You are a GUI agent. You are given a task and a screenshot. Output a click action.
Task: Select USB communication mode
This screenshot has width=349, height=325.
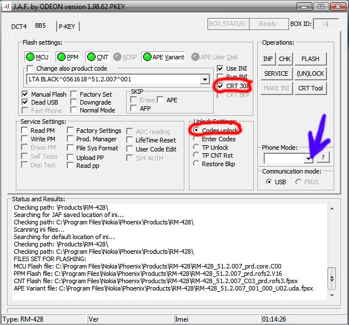coord(269,182)
